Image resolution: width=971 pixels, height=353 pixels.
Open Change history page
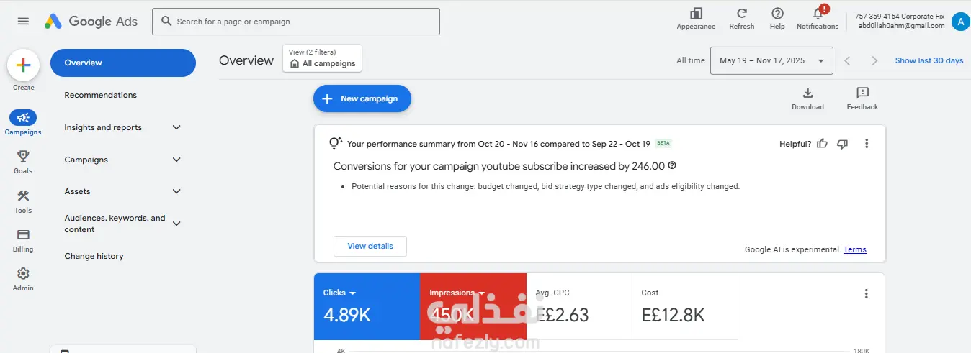pyautogui.click(x=94, y=256)
